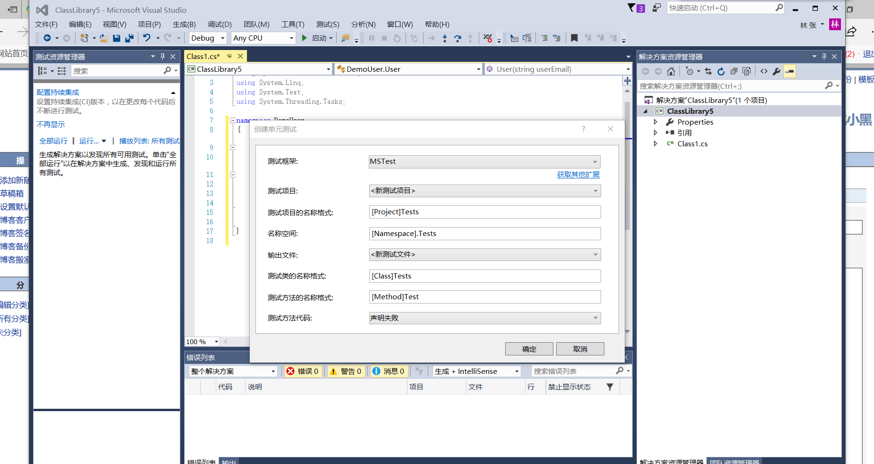Image resolution: width=874 pixels, height=464 pixels.
Task: Open the test framework MSTest dropdown
Action: pyautogui.click(x=484, y=161)
